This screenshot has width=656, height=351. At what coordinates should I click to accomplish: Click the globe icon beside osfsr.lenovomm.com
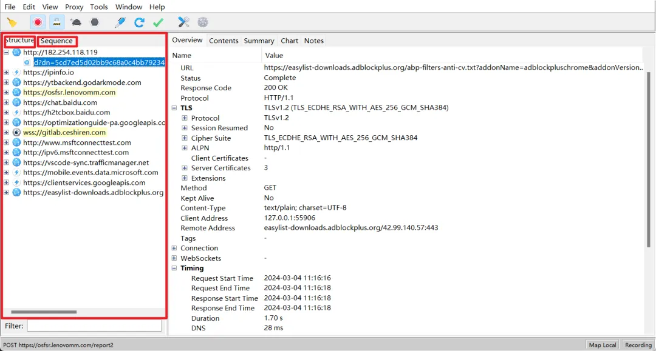(x=16, y=92)
